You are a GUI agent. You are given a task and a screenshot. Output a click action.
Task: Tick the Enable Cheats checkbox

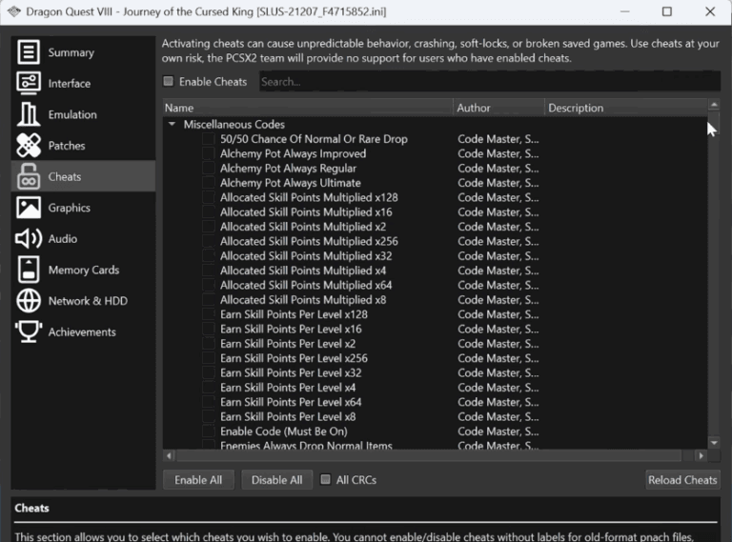coord(168,81)
